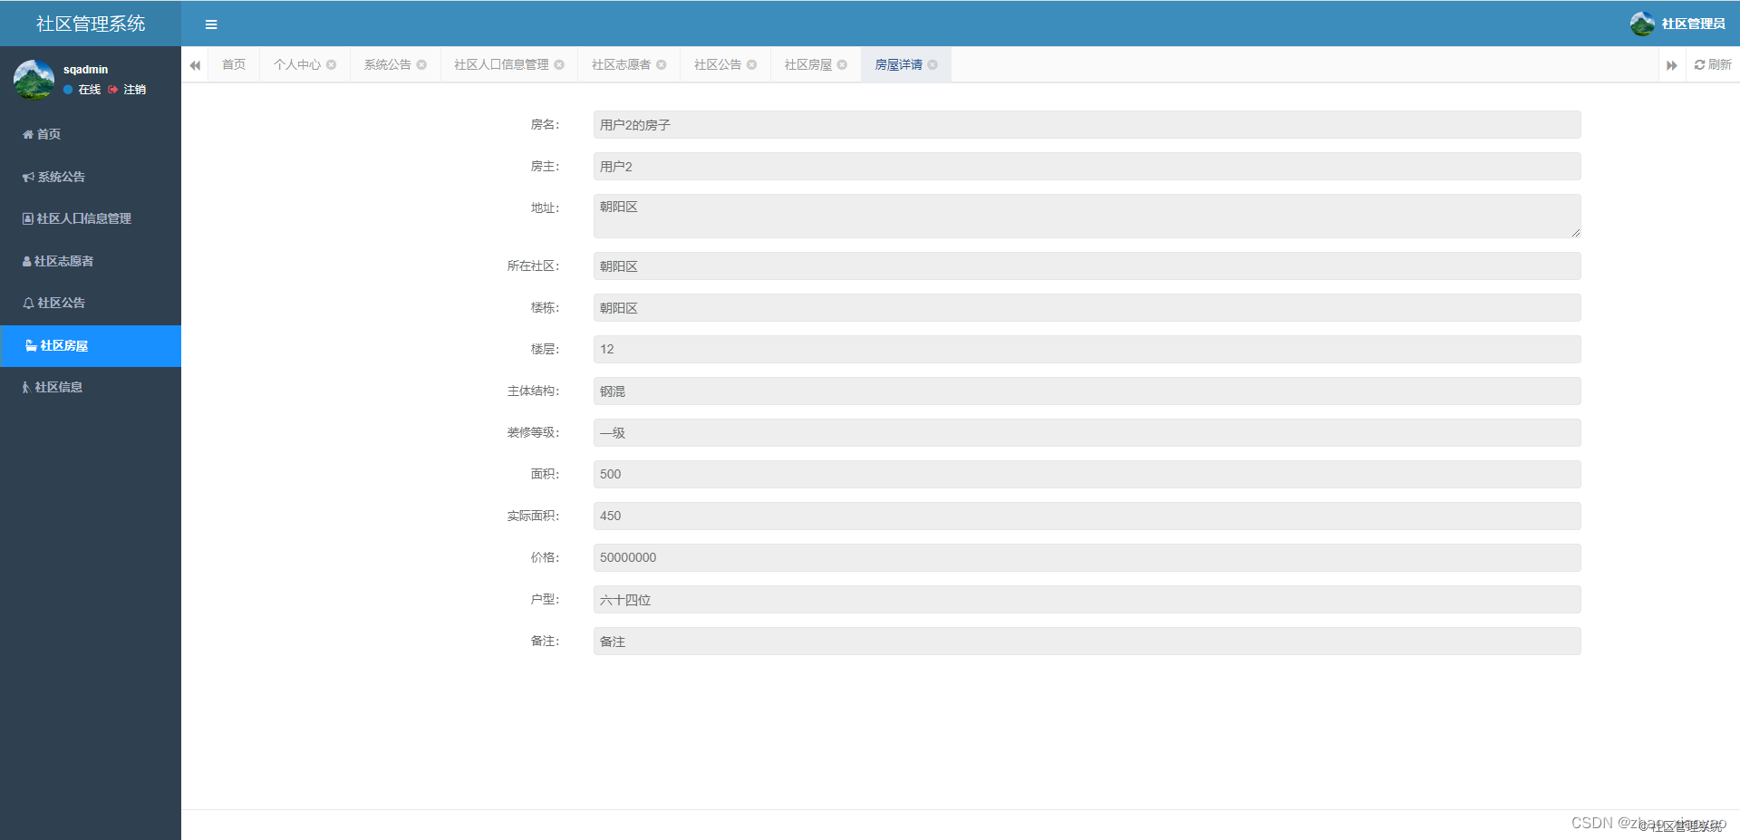
Task: Click the 地址 textarea resize handle
Action: pyautogui.click(x=1575, y=233)
